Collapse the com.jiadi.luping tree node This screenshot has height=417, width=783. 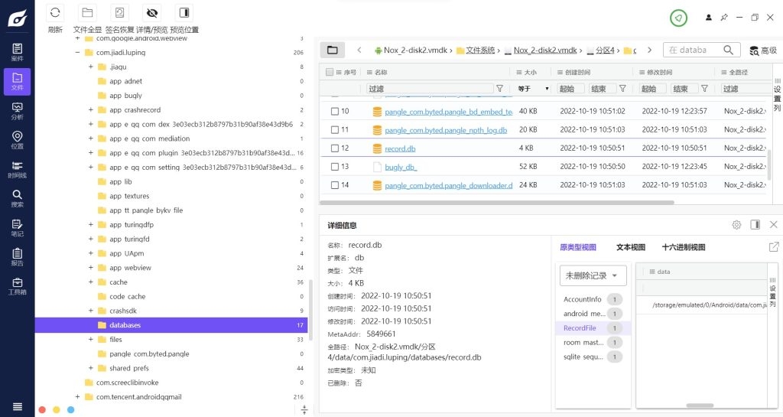[x=77, y=53]
